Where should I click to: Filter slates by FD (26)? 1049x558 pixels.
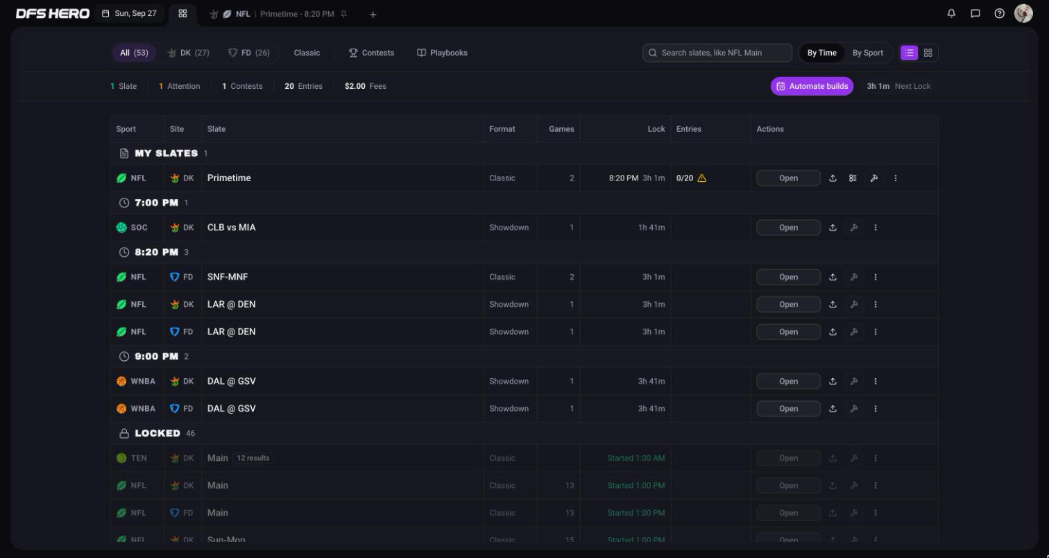tap(249, 53)
